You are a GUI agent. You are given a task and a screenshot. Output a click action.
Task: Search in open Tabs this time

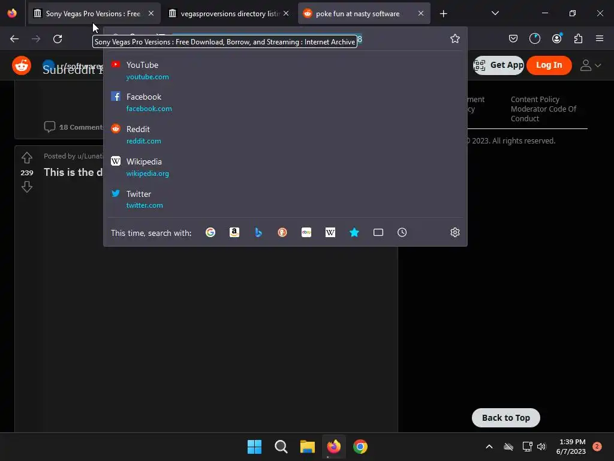point(378,232)
